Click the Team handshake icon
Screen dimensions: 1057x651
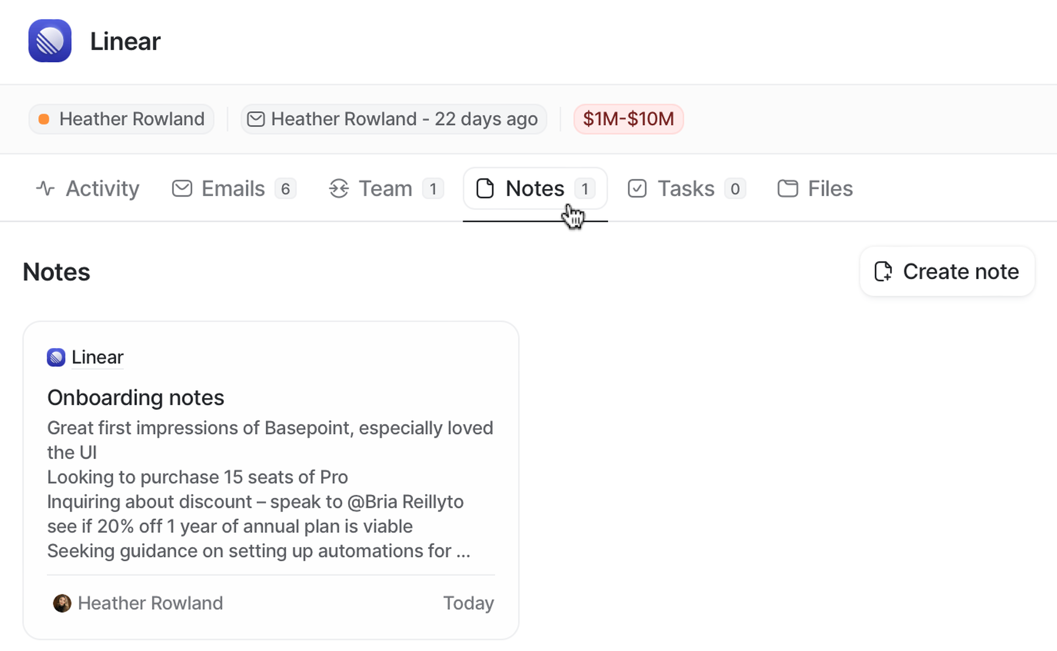339,189
